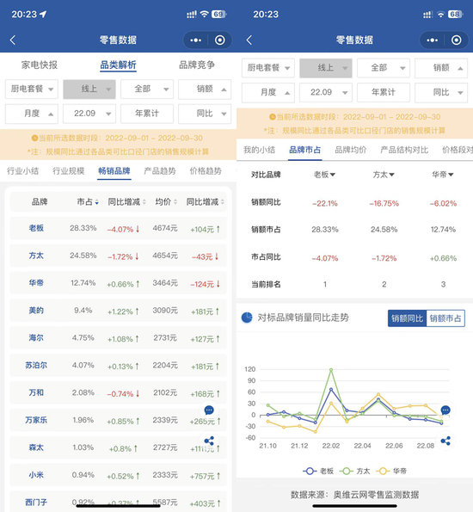This screenshot has height=512, width=473.
Task: Open the 品牌均价 tab
Action: (x=351, y=150)
